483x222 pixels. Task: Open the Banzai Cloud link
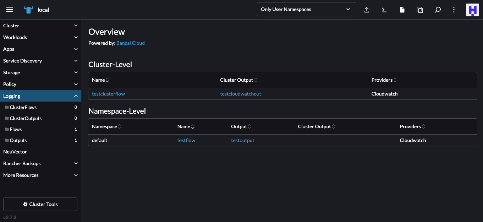[x=130, y=43]
